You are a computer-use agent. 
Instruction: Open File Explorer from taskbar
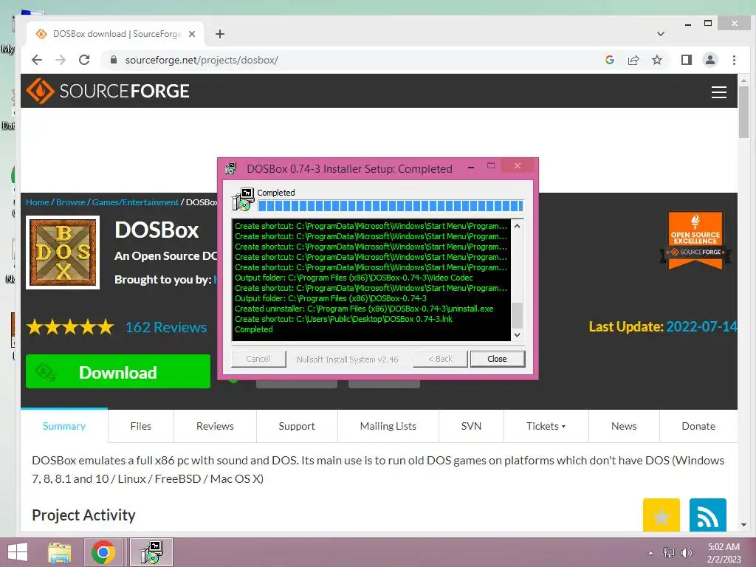60,552
